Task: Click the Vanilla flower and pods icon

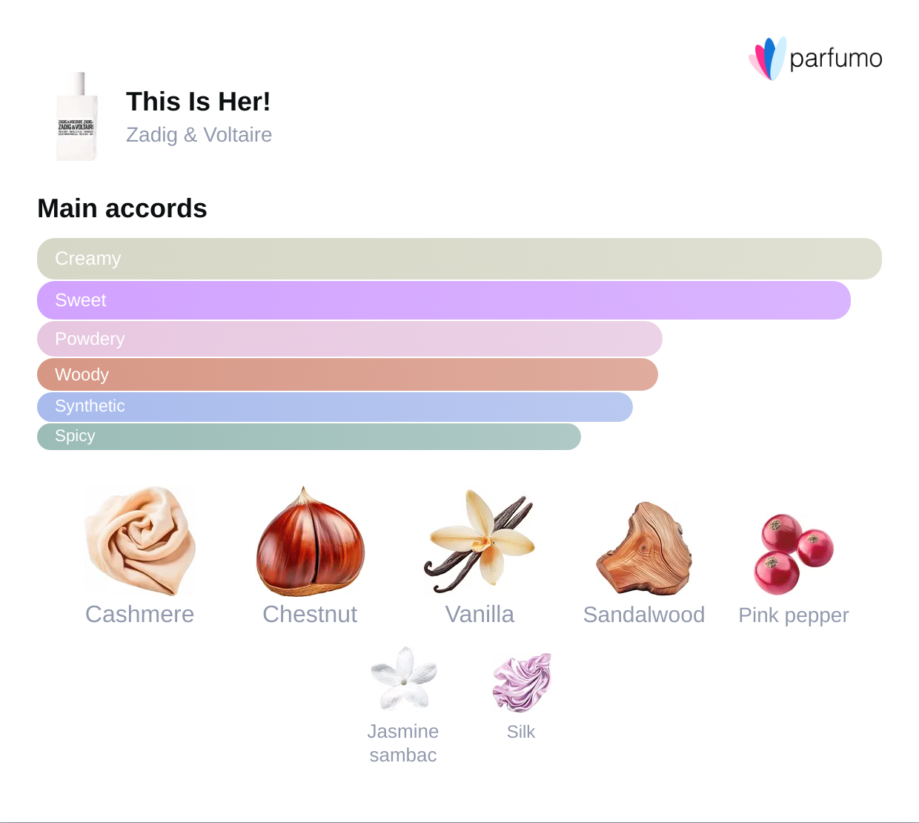Action: point(480,542)
